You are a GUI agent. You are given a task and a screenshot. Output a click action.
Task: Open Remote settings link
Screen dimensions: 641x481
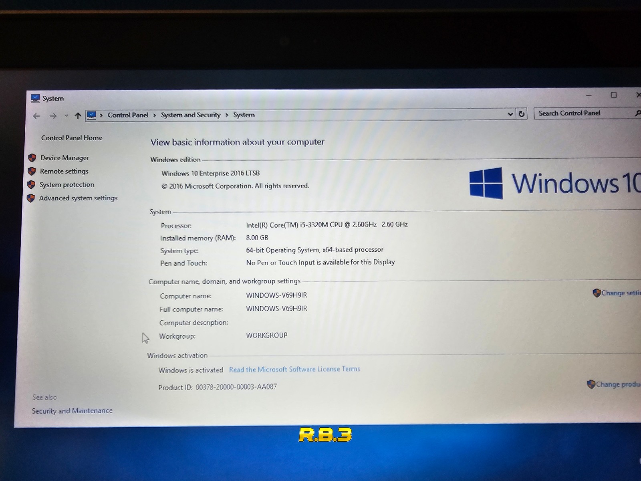point(64,171)
